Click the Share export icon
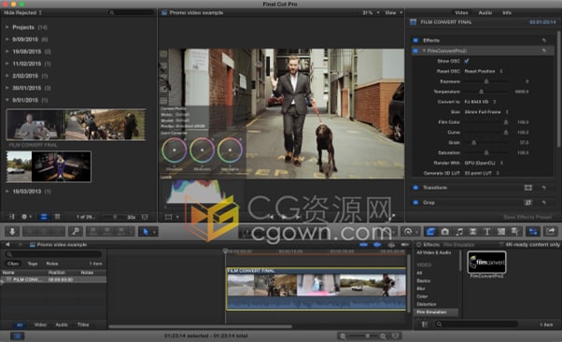The height and width of the screenshot is (342, 562). click(x=551, y=232)
